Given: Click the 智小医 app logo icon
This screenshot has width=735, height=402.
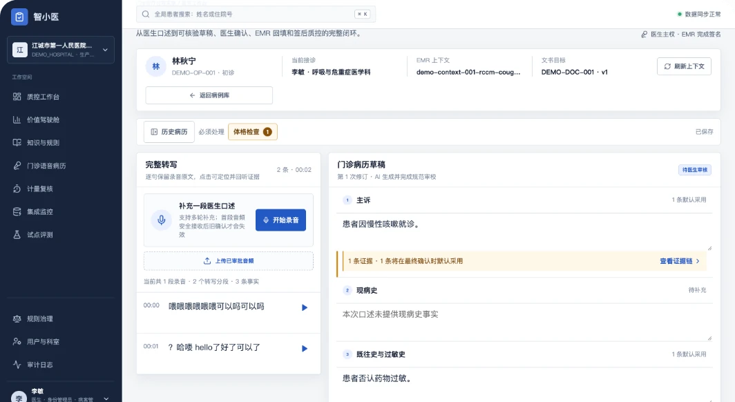Looking at the screenshot, I should tap(19, 17).
